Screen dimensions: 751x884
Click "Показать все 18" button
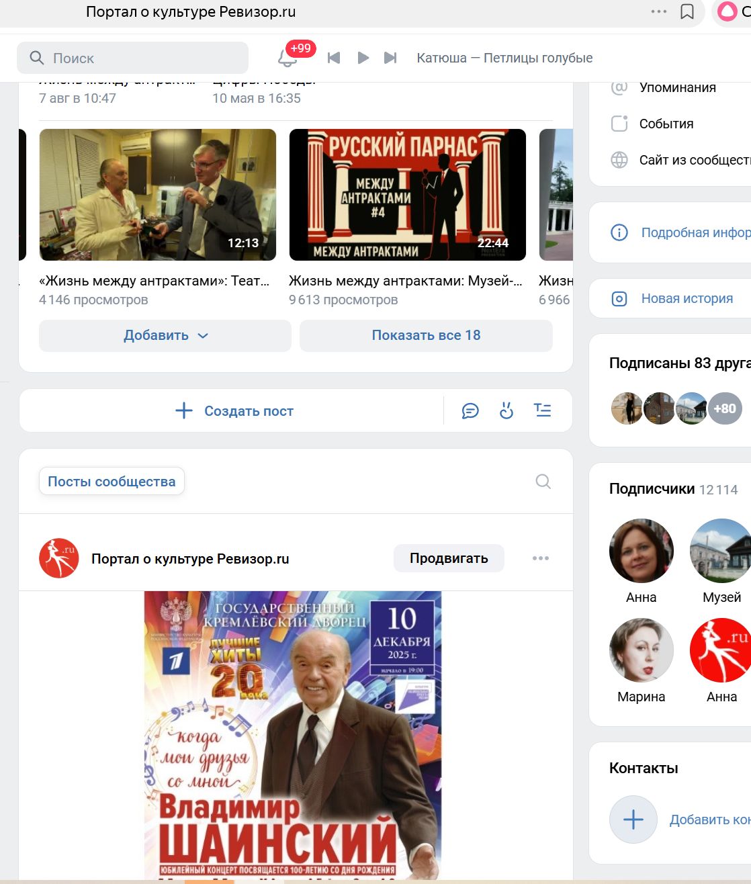point(426,335)
